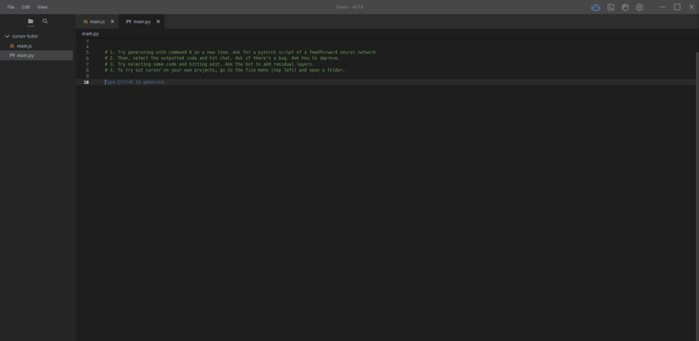Click line number 5 in gutter
This screenshot has width=699, height=341.
pos(87,52)
